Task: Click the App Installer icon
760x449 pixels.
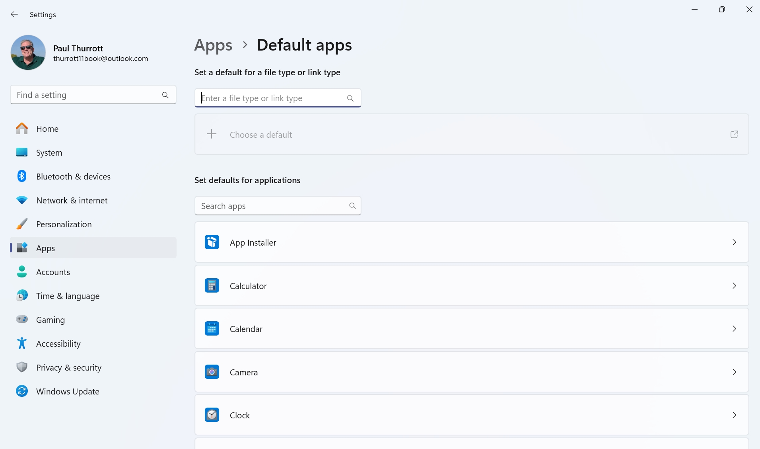Action: tap(212, 242)
